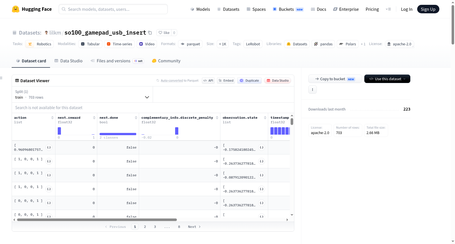Filter by the Tabular modality tag
Viewport: 455px width, 244px height.
pos(90,44)
